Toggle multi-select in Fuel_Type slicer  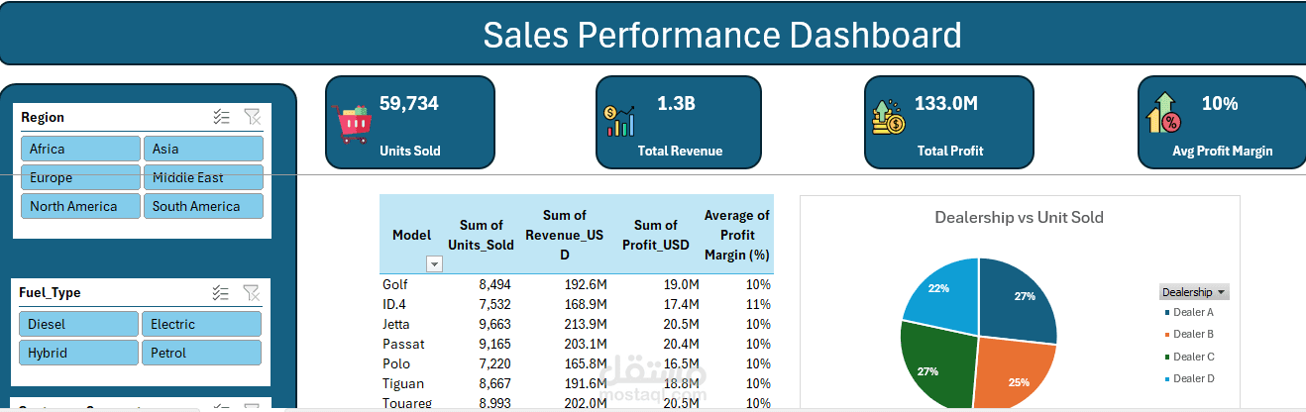coord(222,292)
